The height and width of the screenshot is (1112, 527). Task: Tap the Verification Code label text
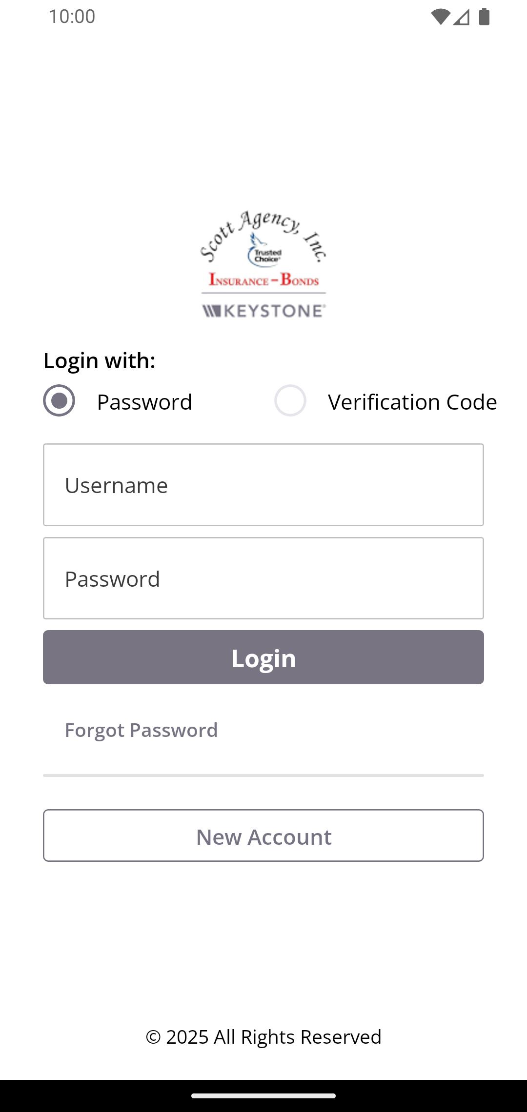point(412,402)
